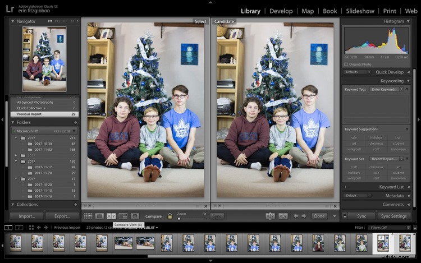Viewport: 421px width, 263px height.
Task: Switch to Survey View in the toolbar
Action: tap(123, 216)
